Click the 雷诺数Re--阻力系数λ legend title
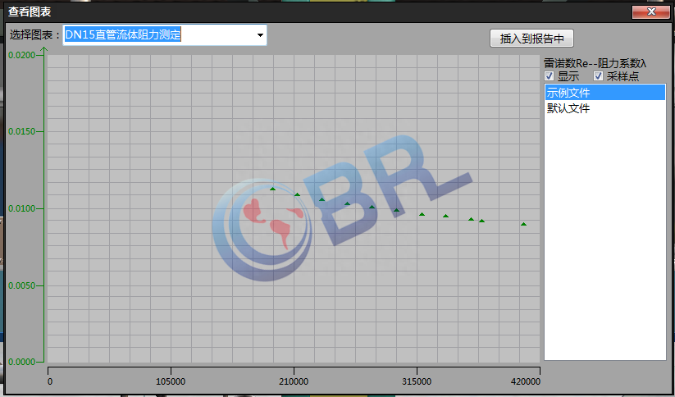Image resolution: width=675 pixels, height=397 pixels. point(595,63)
